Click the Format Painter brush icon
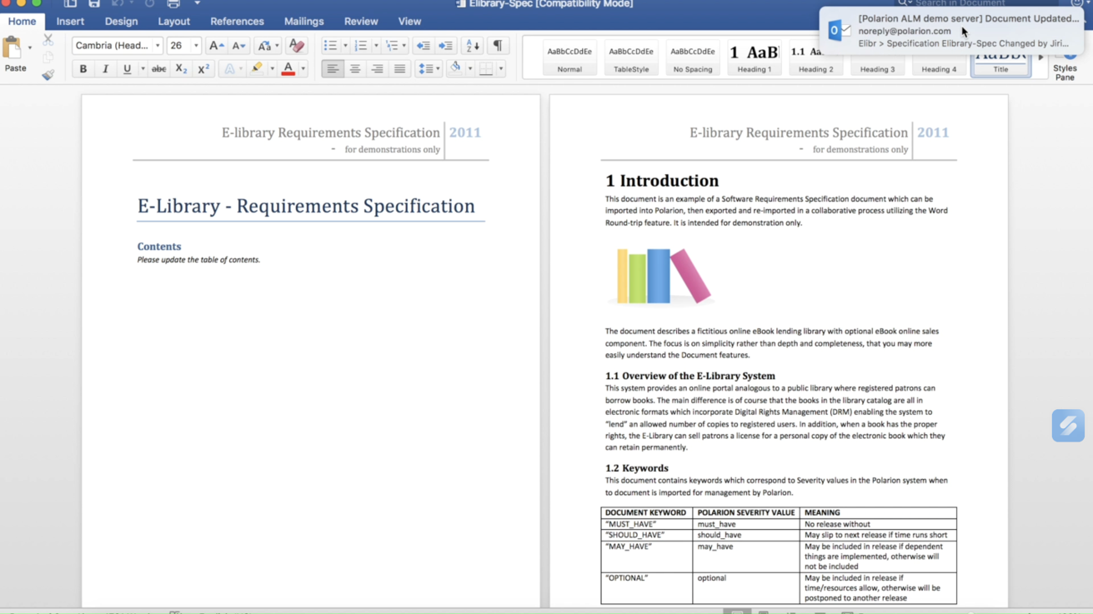This screenshot has height=614, width=1093. (x=48, y=75)
